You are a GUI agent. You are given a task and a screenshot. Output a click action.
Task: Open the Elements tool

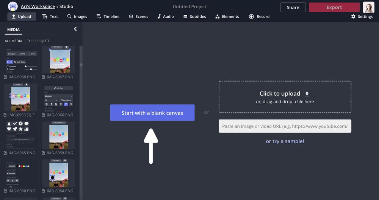click(x=227, y=17)
